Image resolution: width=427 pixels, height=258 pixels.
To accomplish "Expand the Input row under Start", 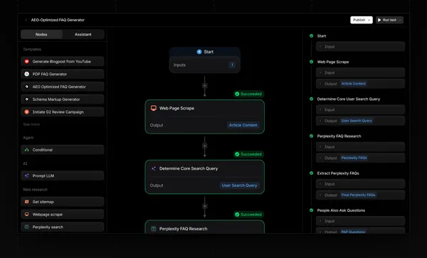I will [360, 46].
